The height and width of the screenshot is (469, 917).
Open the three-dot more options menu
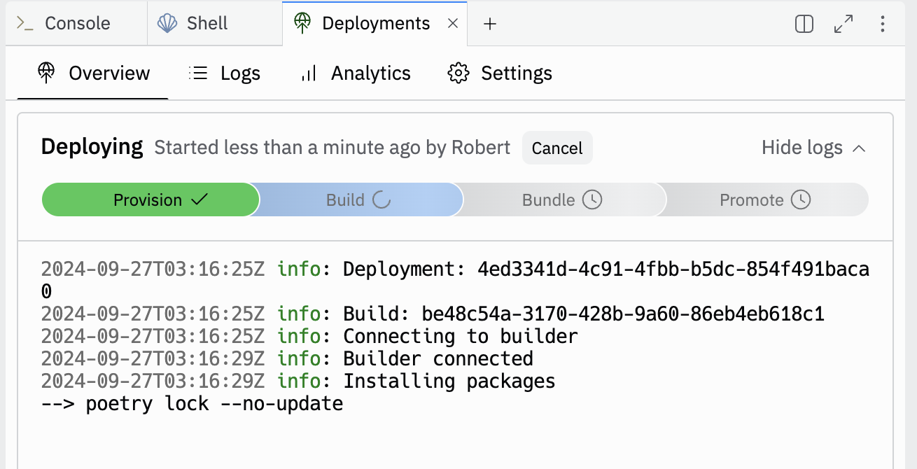click(882, 24)
